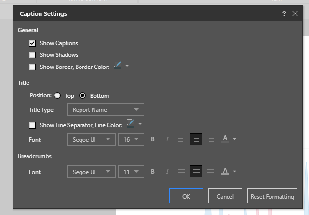
Task: Open the help question mark icon
Action: pos(284,14)
